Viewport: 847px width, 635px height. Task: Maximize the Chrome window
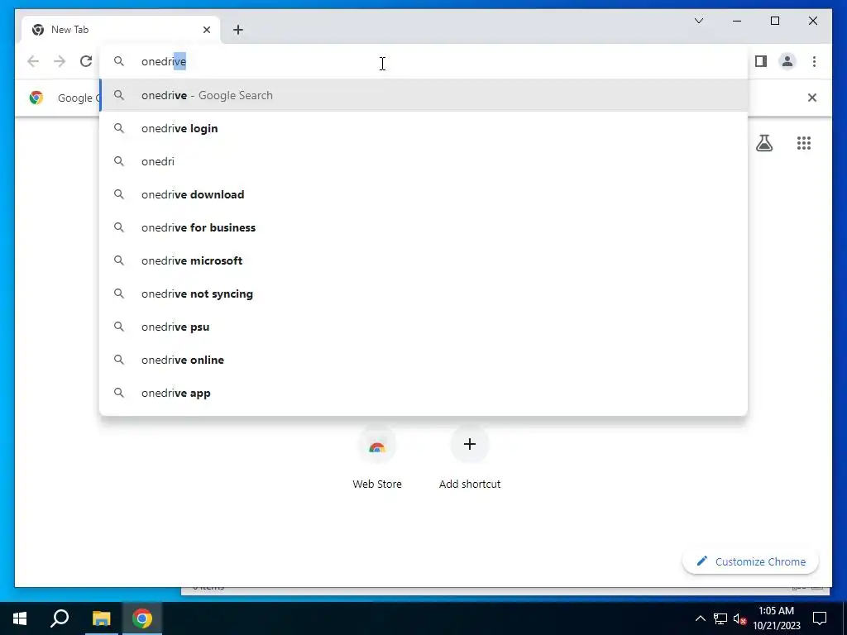click(774, 21)
